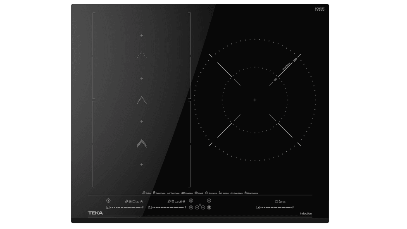Tap the plus button for the timer
407x229 pixels.
tap(203, 207)
